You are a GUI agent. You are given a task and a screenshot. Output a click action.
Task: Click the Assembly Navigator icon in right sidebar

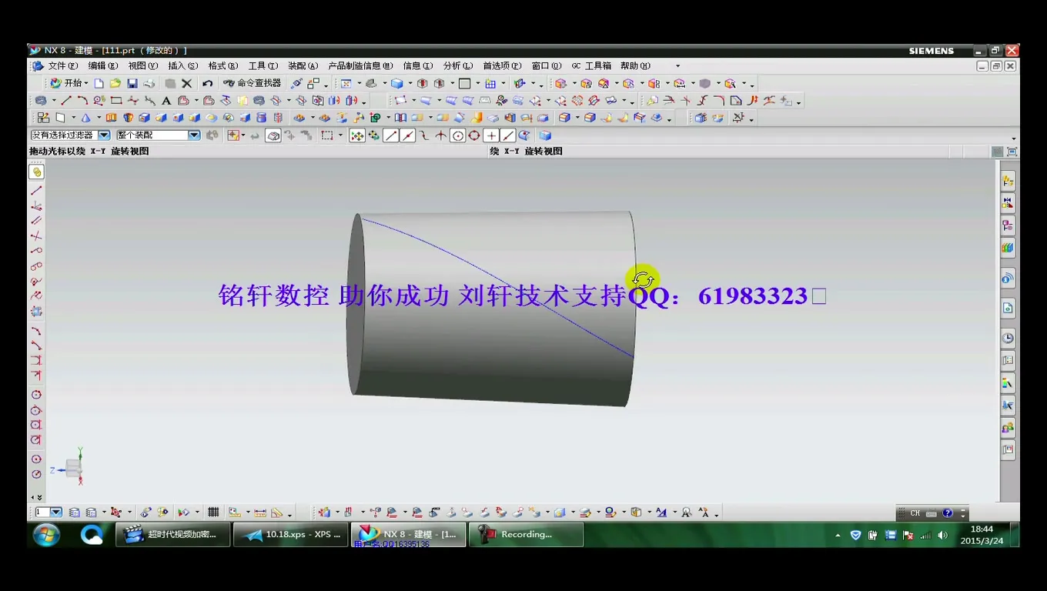point(1008,181)
